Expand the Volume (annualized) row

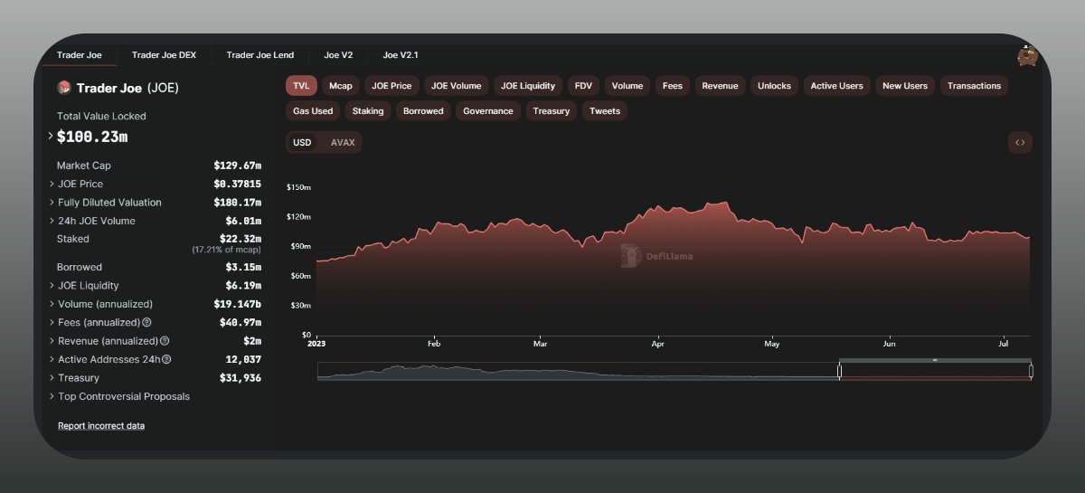coord(51,304)
